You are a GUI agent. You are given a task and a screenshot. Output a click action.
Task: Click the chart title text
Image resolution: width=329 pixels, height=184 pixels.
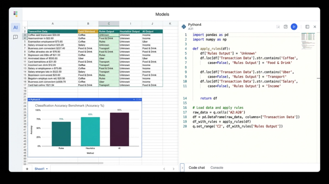point(70,106)
